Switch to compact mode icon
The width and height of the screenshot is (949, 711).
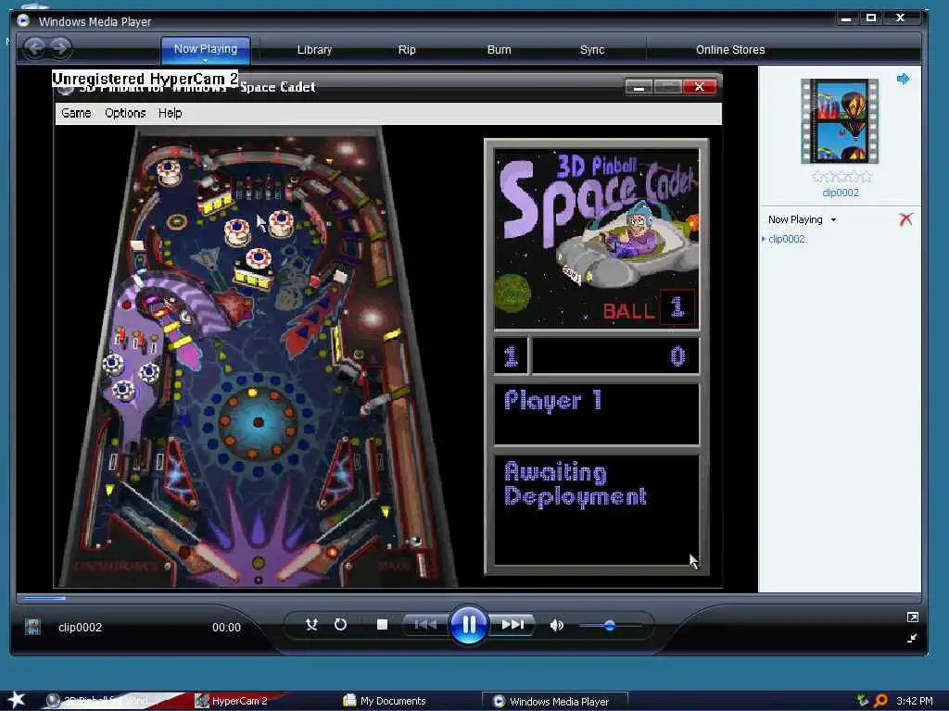point(913,638)
